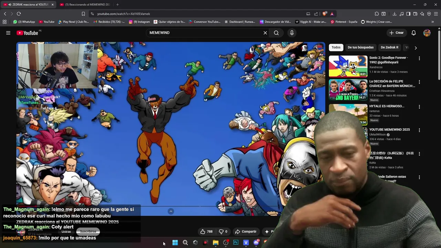Open the Sonic 2: Goodbye Forever thumbnail
The height and width of the screenshot is (248, 441).
348,66
